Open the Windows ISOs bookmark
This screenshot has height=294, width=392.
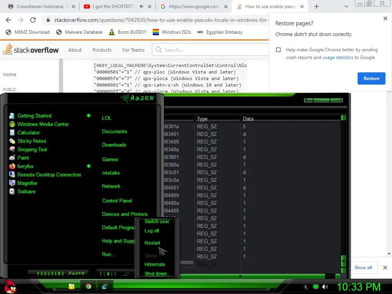pos(172,32)
